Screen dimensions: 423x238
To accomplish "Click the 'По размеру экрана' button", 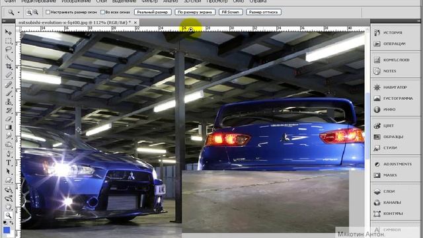I will coord(195,12).
